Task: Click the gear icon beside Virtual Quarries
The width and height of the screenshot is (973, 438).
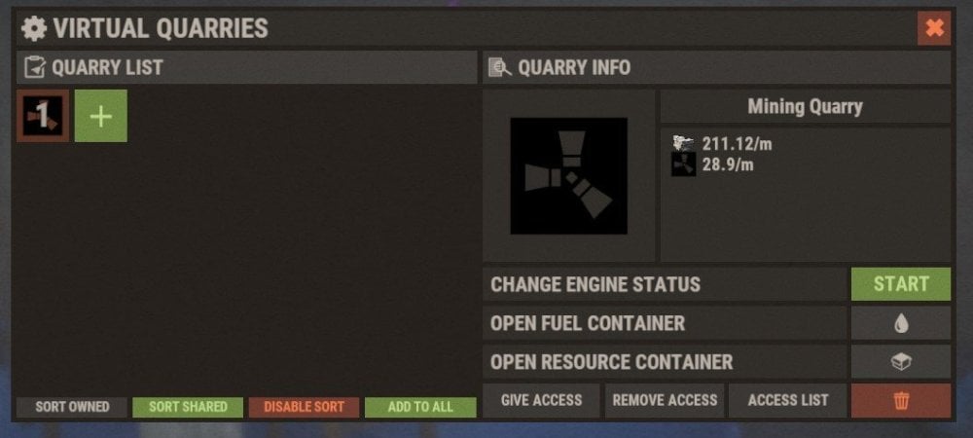Action: tap(34, 28)
